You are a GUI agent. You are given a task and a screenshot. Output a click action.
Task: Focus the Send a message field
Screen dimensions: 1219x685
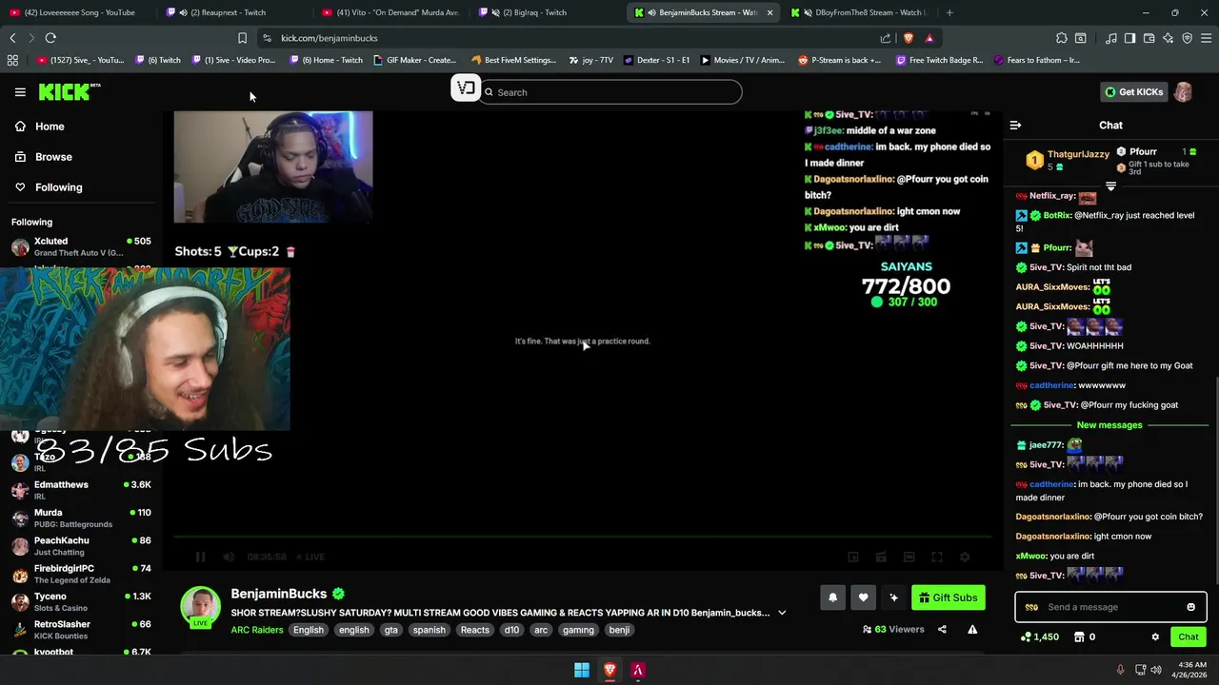(1110, 607)
